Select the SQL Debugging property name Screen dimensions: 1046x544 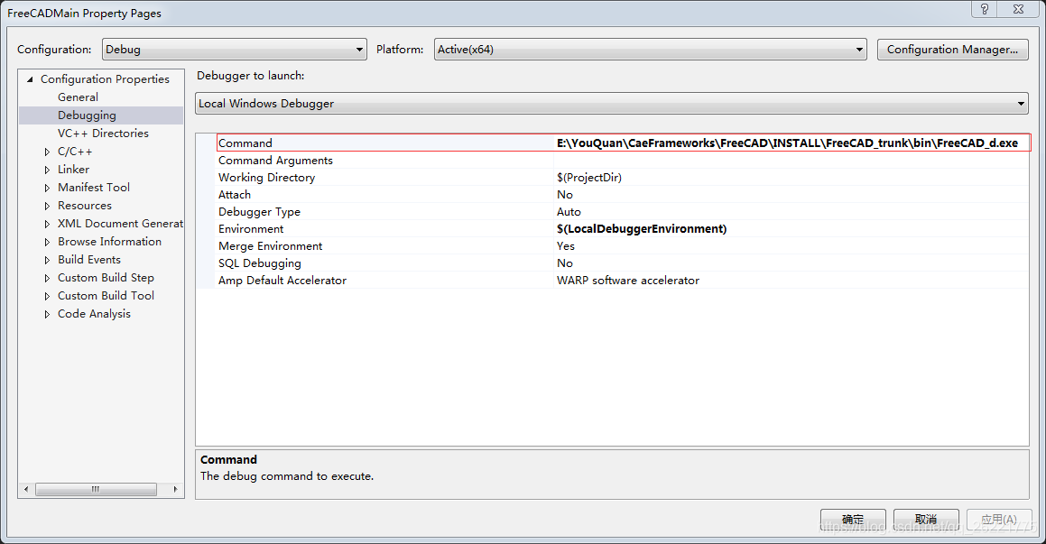[x=260, y=263]
